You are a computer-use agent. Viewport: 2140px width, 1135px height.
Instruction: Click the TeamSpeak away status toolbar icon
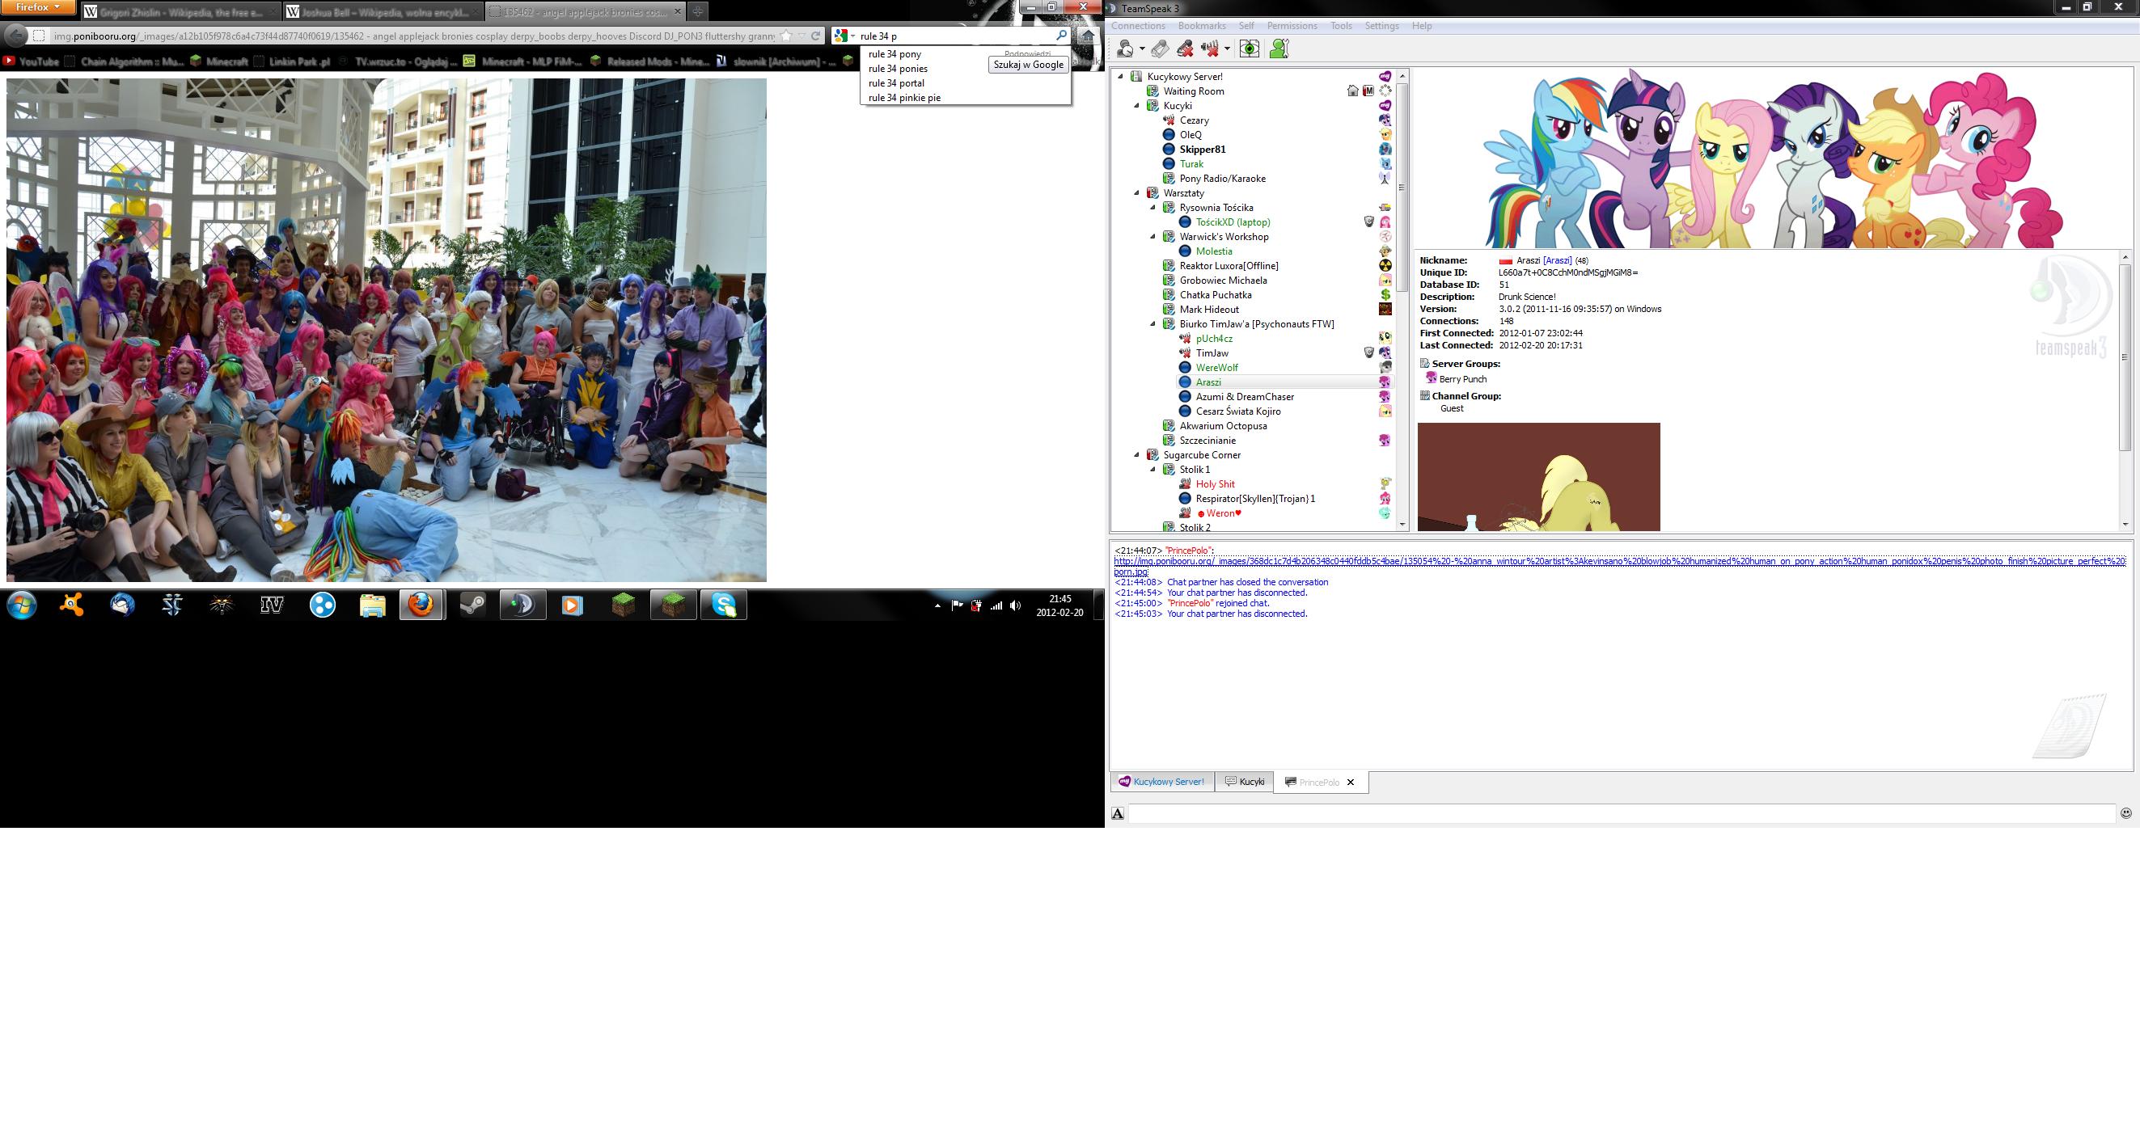[x=1126, y=49]
